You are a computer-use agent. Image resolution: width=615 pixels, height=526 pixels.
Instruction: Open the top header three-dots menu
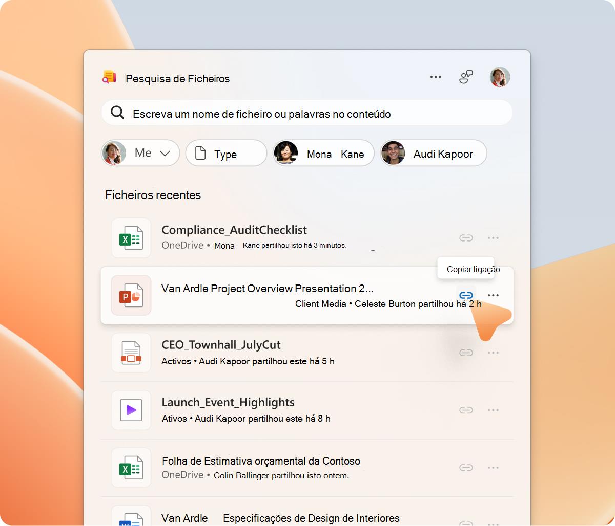point(436,77)
